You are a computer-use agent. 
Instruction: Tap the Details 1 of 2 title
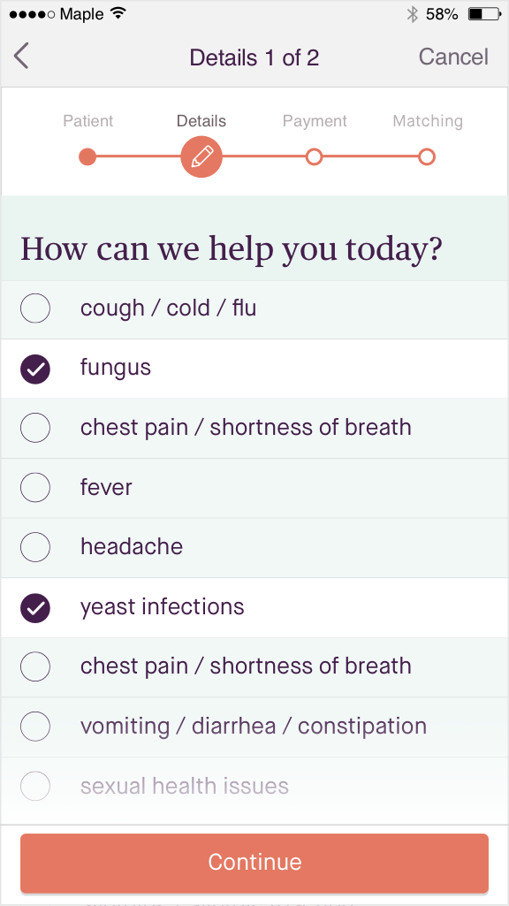pos(254,57)
